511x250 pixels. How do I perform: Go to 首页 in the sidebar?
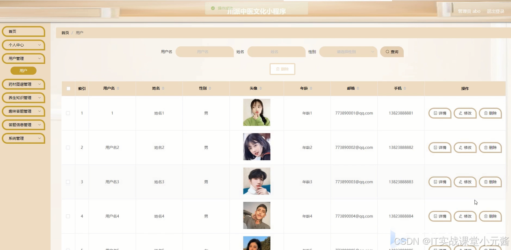tap(24, 31)
